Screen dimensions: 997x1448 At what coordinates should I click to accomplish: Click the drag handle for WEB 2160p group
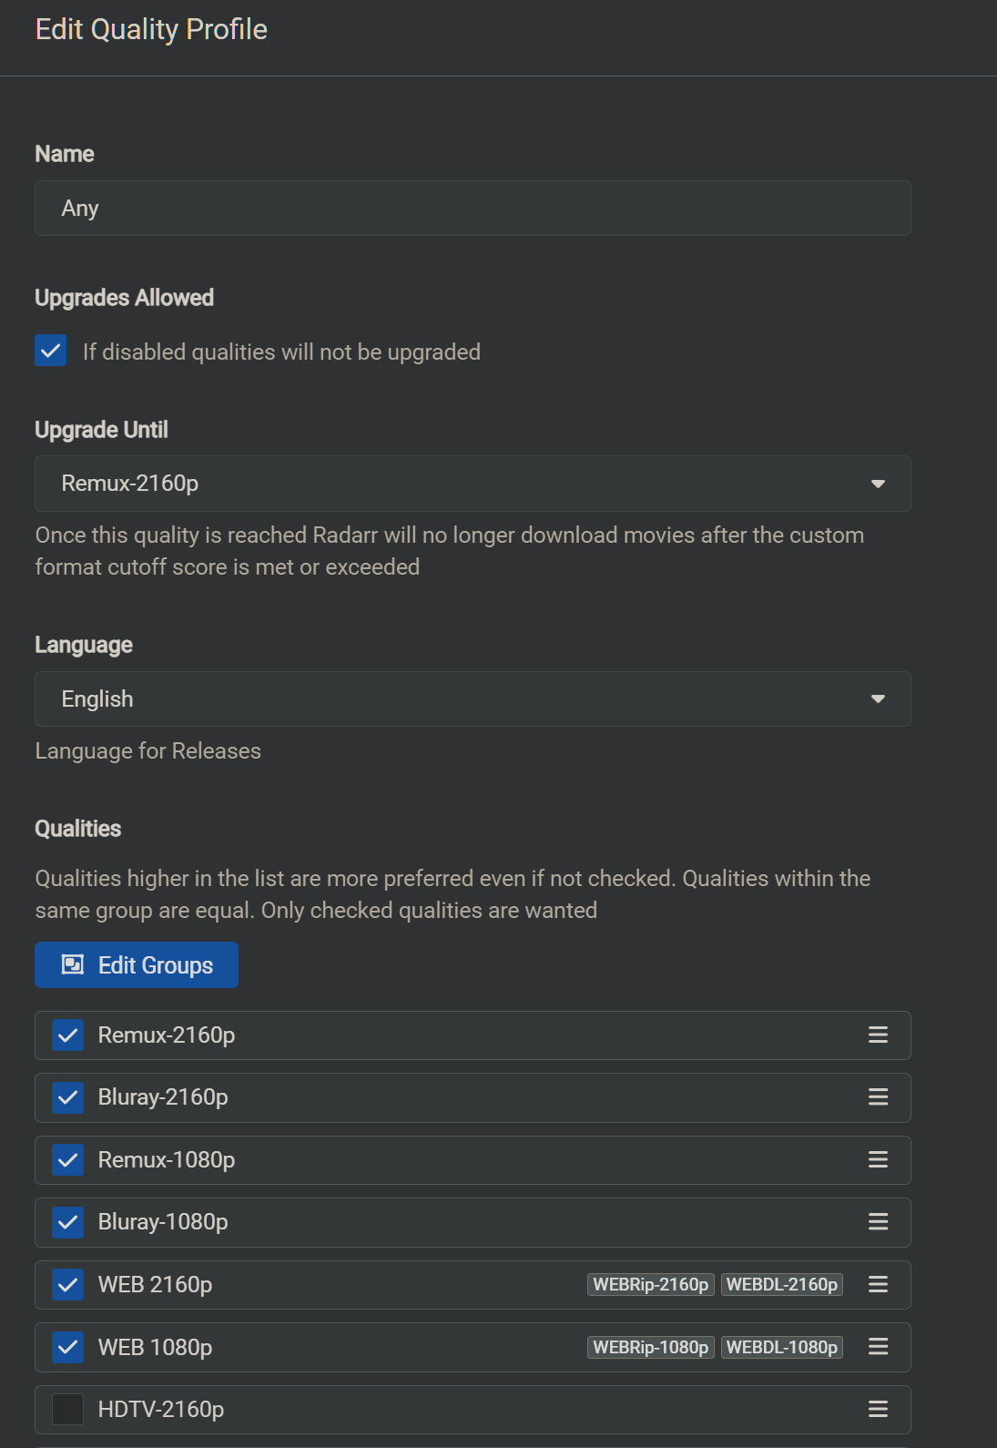[x=878, y=1284]
